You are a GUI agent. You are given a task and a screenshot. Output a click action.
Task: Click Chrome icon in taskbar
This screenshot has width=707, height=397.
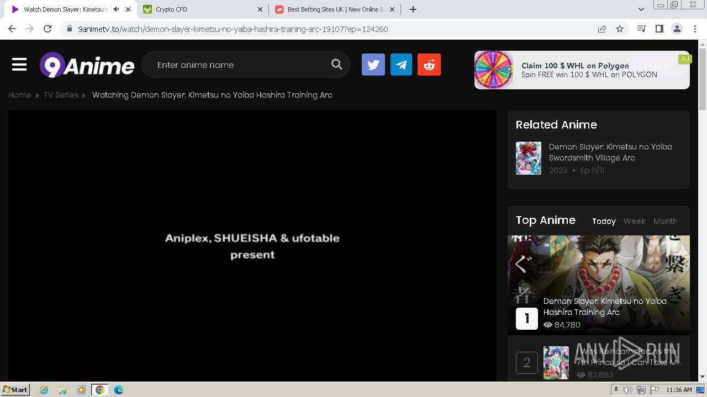(100, 390)
